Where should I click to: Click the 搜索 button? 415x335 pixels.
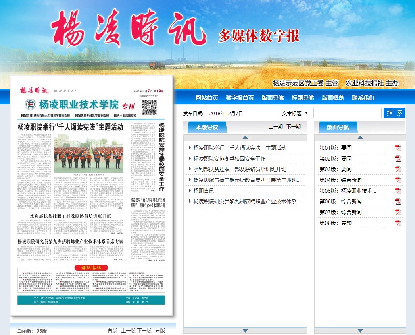pyautogui.click(x=394, y=113)
